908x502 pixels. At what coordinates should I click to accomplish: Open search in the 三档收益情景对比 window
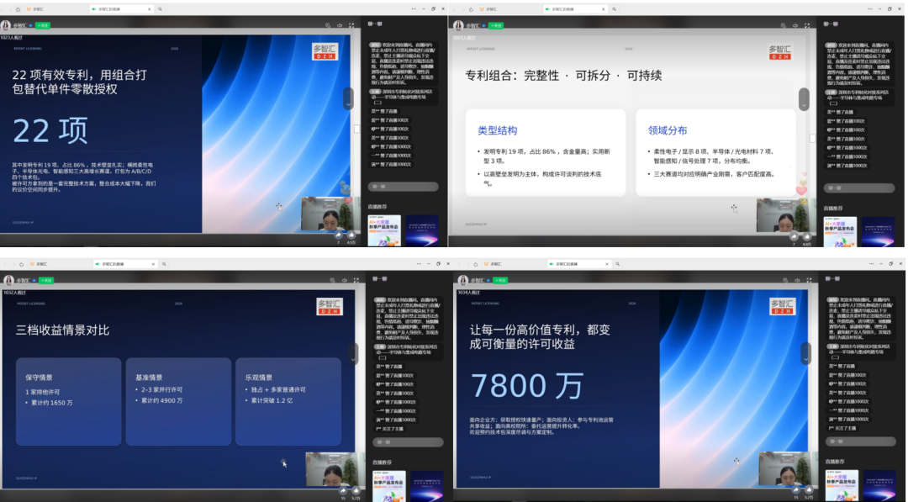164,264
